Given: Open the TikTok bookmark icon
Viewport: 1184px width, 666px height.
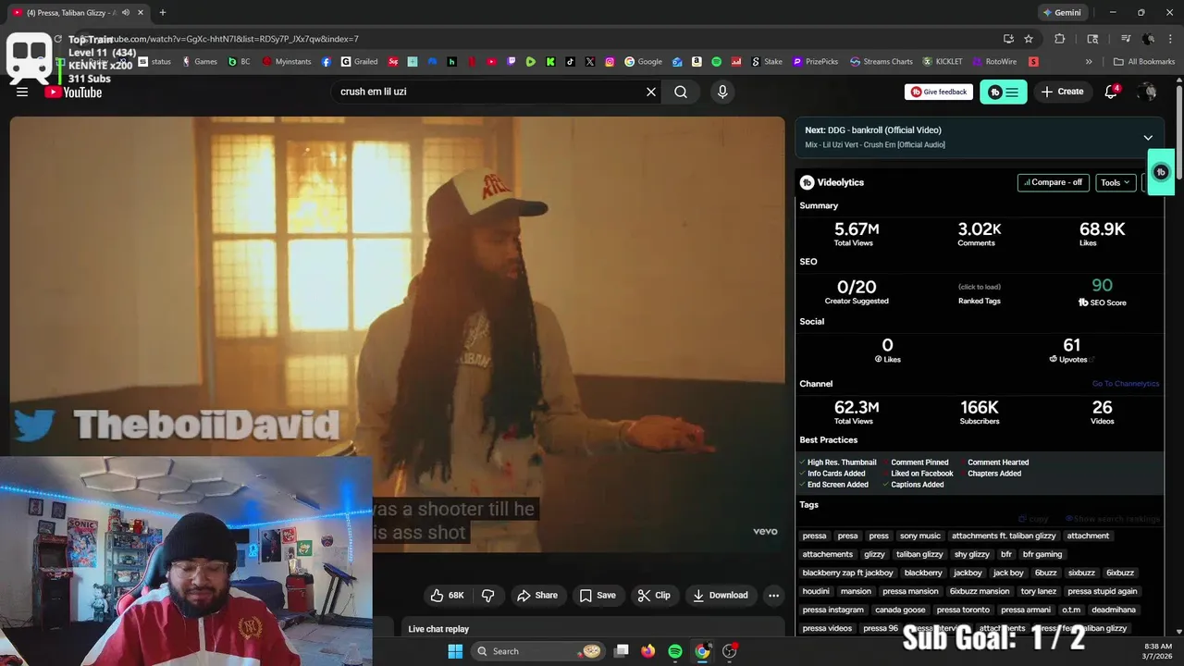Looking at the screenshot, I should click(x=571, y=62).
